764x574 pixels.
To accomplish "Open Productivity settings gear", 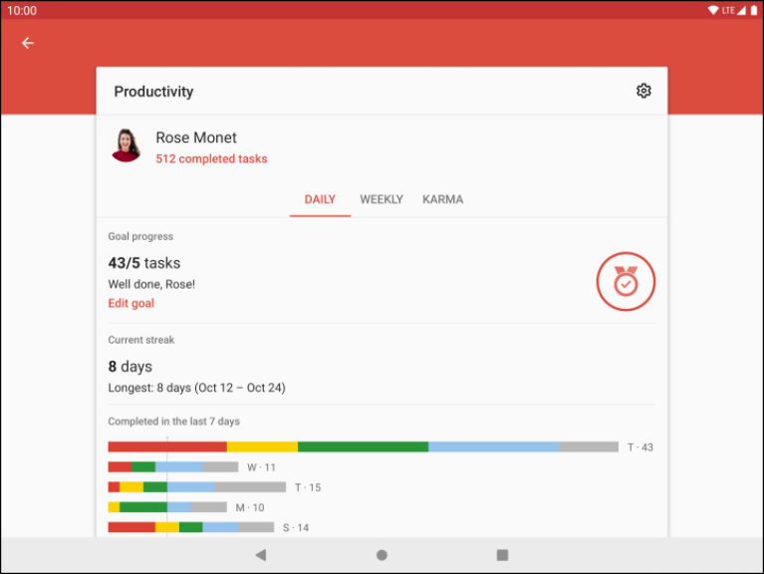I will (643, 91).
